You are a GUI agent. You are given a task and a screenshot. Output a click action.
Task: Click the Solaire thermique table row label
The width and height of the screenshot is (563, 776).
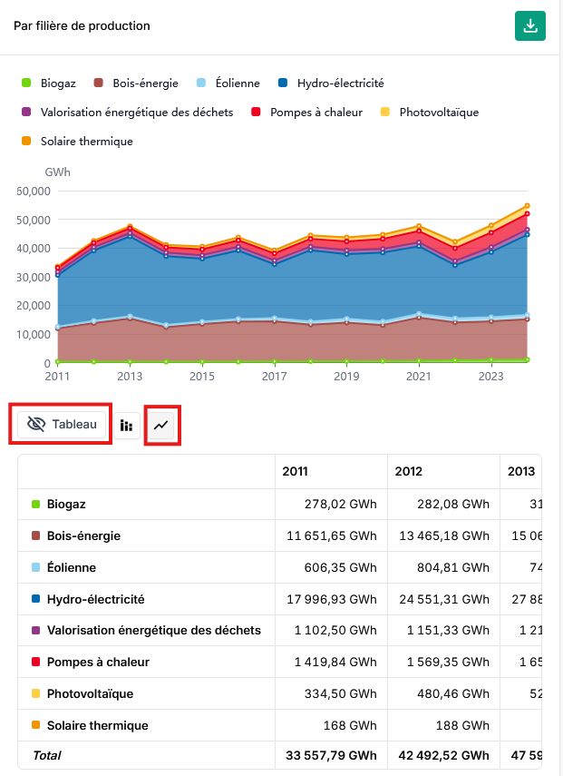coord(97,725)
